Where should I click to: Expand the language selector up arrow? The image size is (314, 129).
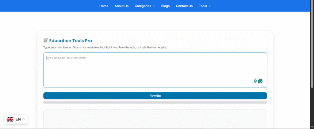click(24, 119)
